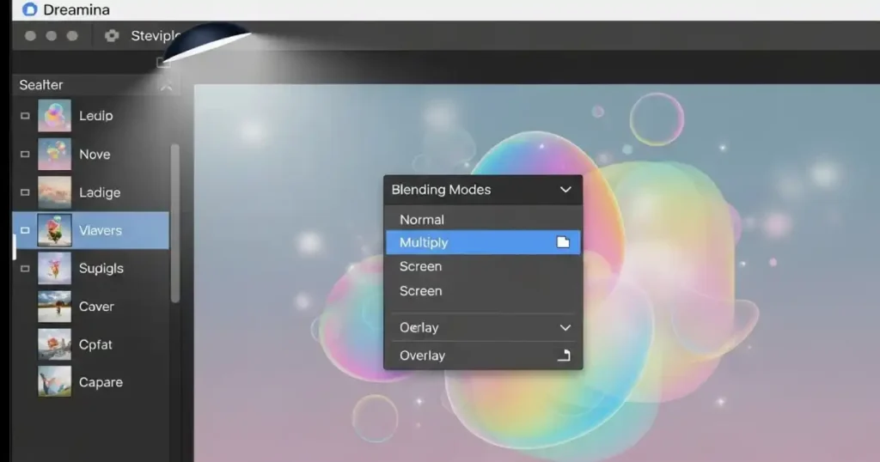Choose the Multiply blending mode

(424, 243)
